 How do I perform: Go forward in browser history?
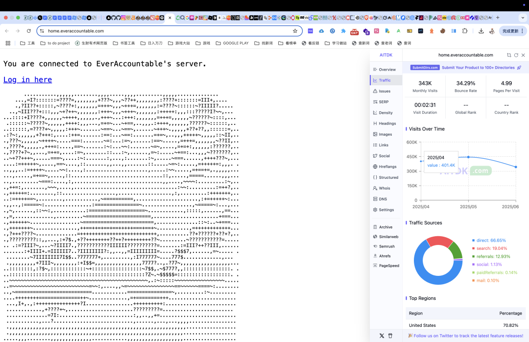(x=18, y=31)
